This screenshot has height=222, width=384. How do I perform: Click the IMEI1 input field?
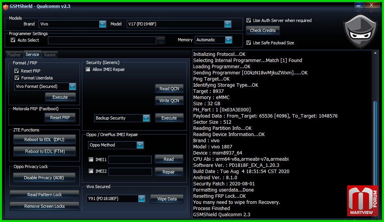(130, 160)
